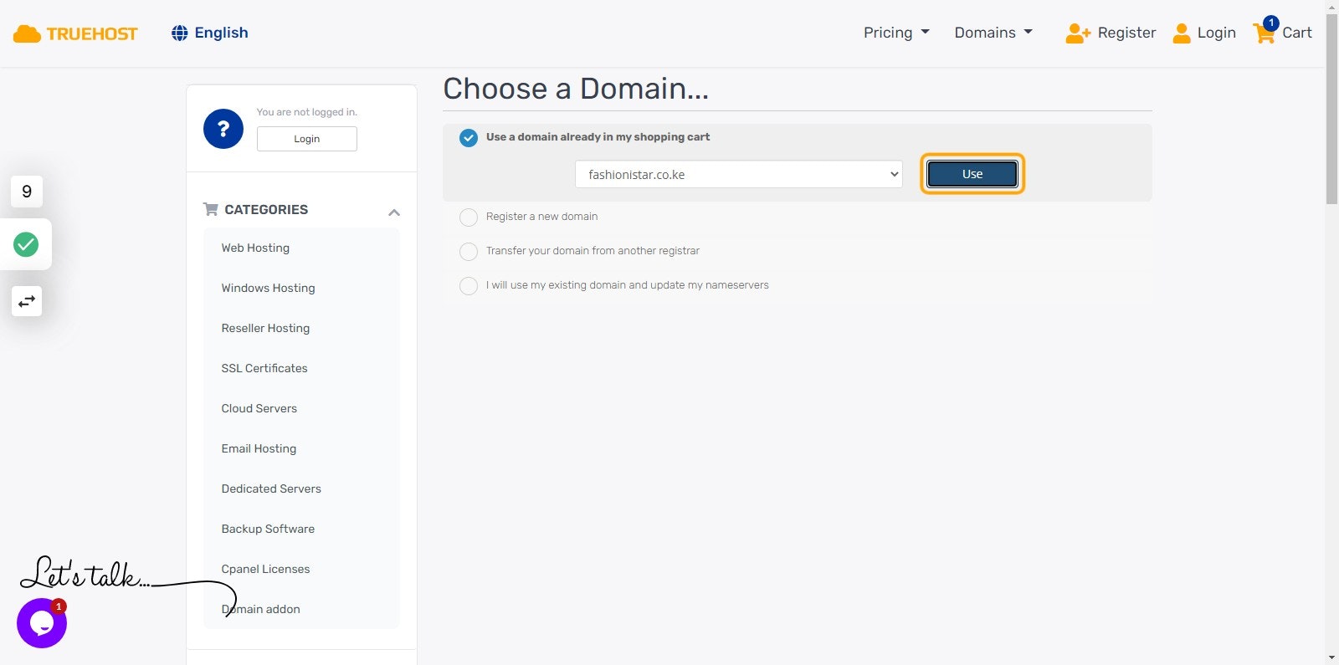Open the purple live chat bubble

click(x=42, y=623)
